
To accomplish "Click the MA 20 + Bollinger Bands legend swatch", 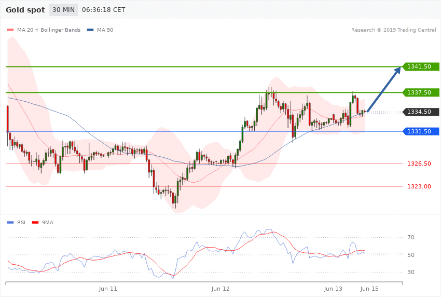I will [x=10, y=30].
